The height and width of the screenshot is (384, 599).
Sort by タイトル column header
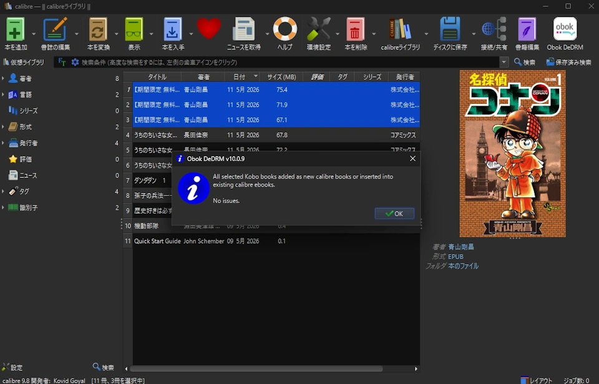click(157, 77)
